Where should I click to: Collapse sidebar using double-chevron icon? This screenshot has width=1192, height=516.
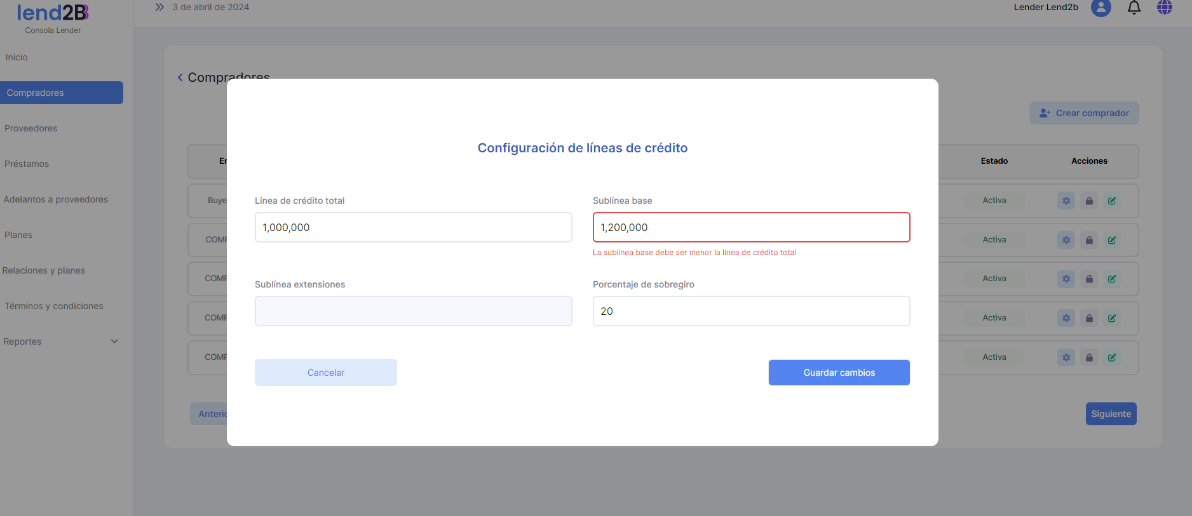click(159, 7)
